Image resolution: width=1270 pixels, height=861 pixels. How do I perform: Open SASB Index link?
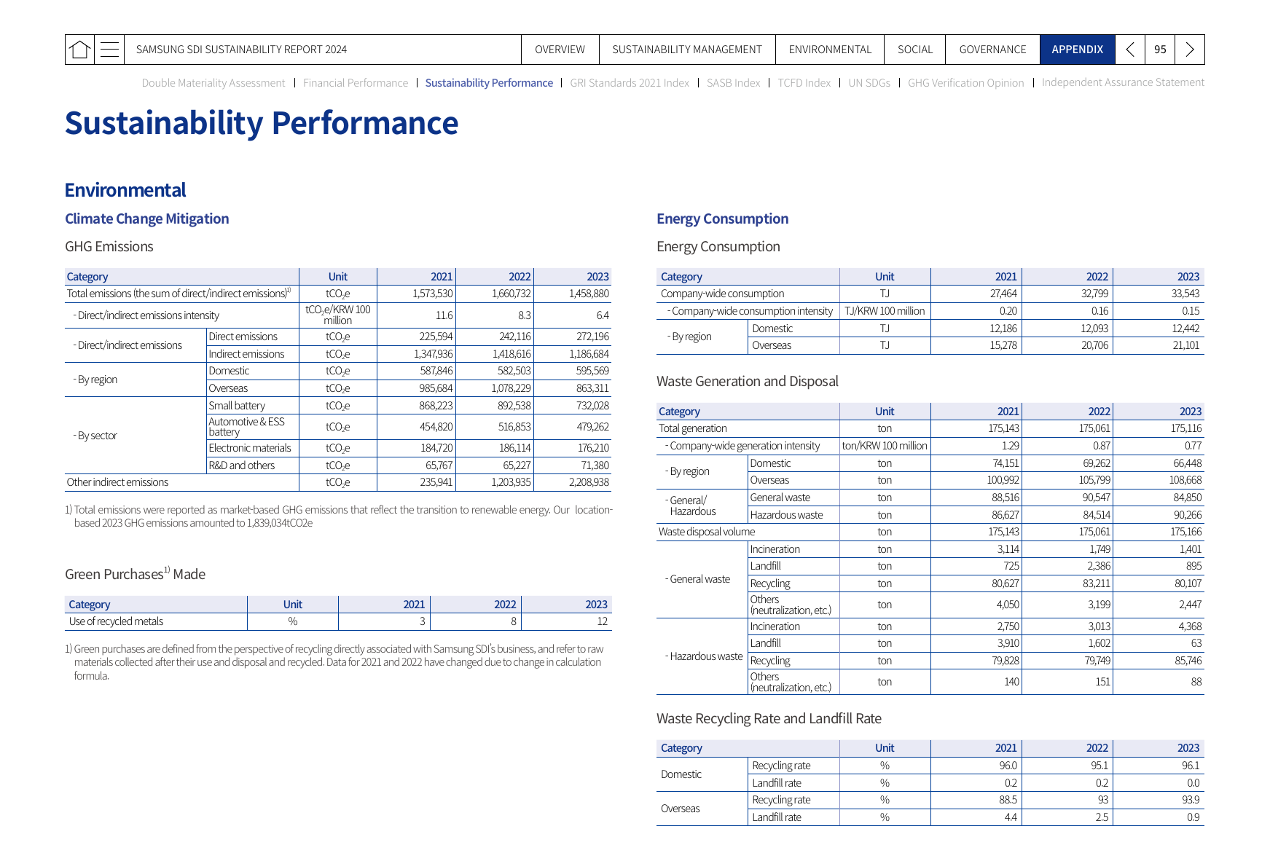[733, 83]
